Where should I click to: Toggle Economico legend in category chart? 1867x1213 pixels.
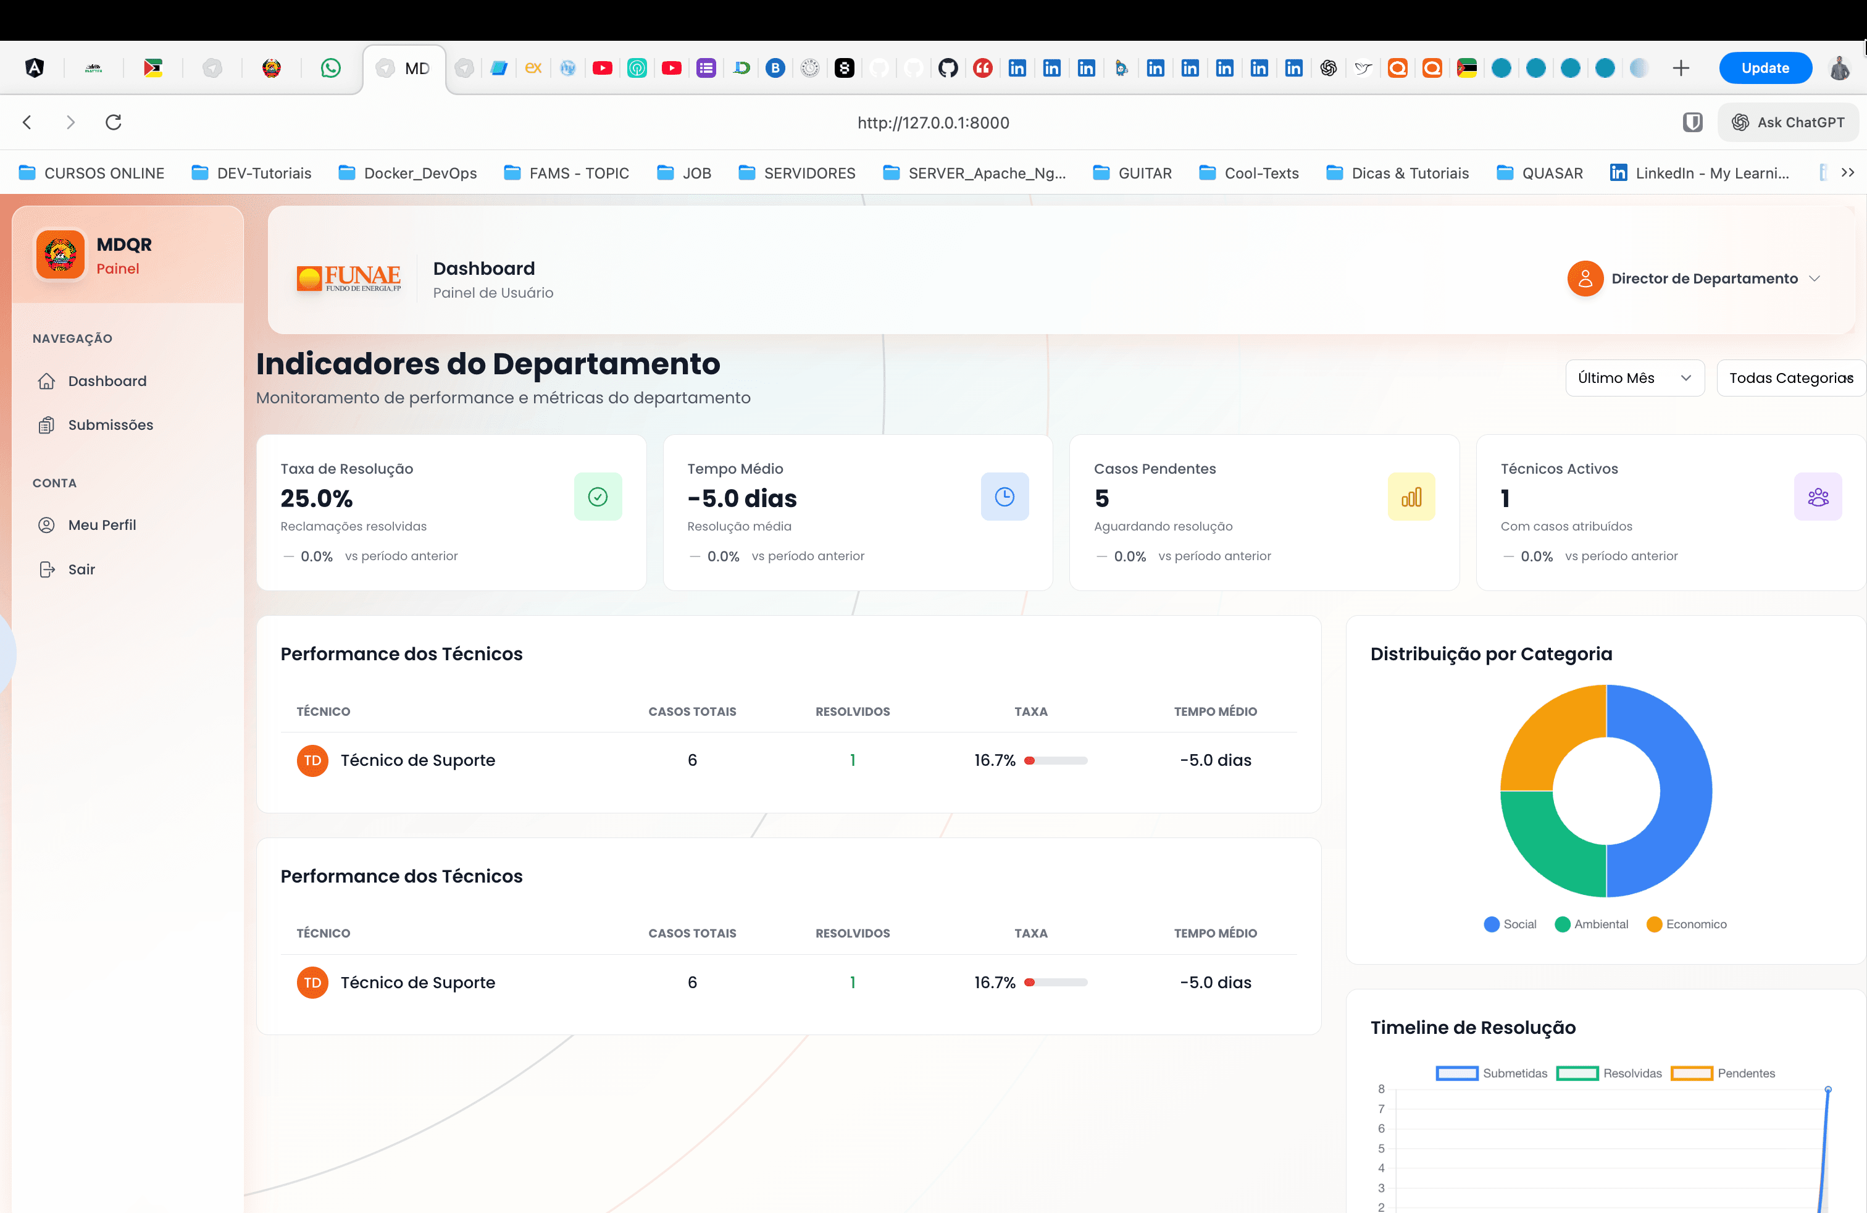1687,925
